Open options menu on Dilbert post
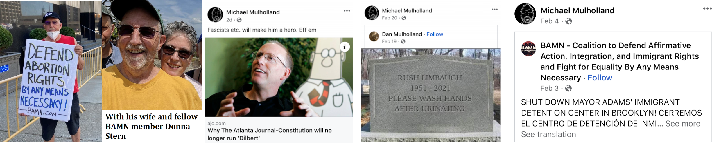Screen dimensions: 712x143 [x=347, y=11]
